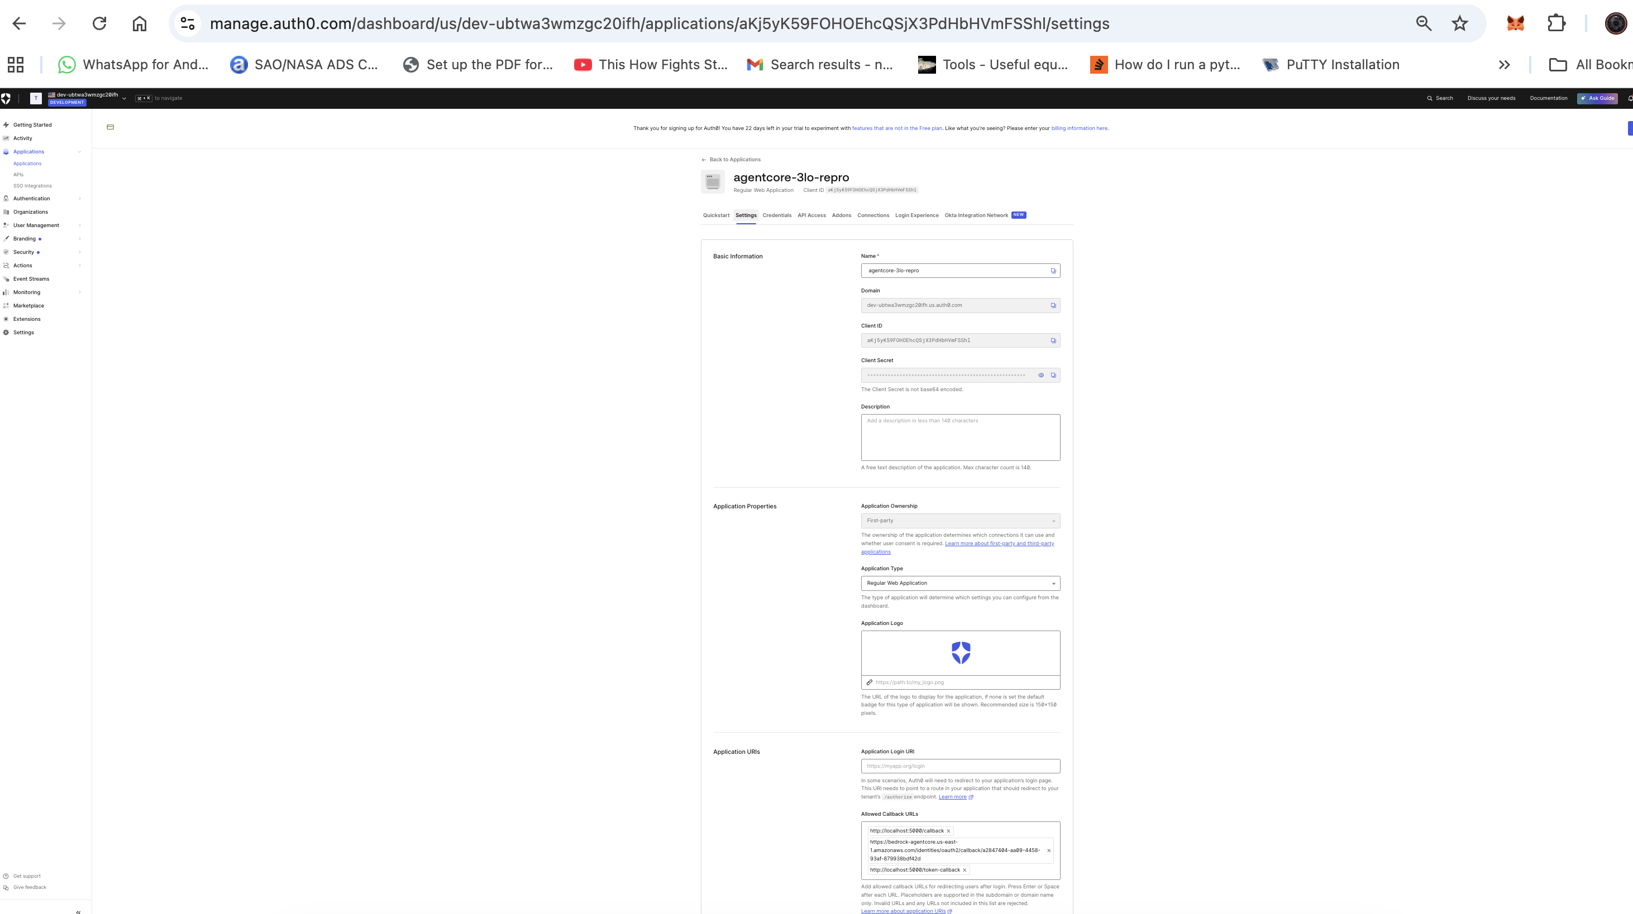Open the WhatsApp for Android bookmark
The image size is (1633, 914).
tap(133, 65)
